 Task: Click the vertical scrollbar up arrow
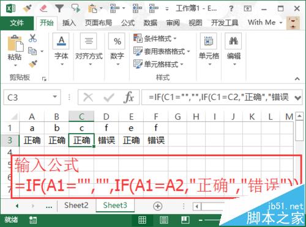(299, 116)
